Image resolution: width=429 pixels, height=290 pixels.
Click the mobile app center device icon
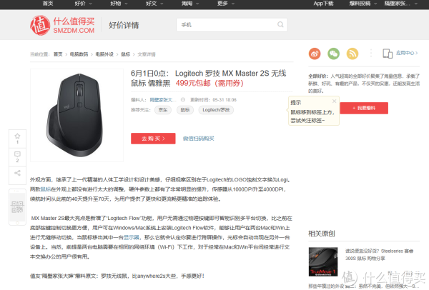tap(388, 54)
